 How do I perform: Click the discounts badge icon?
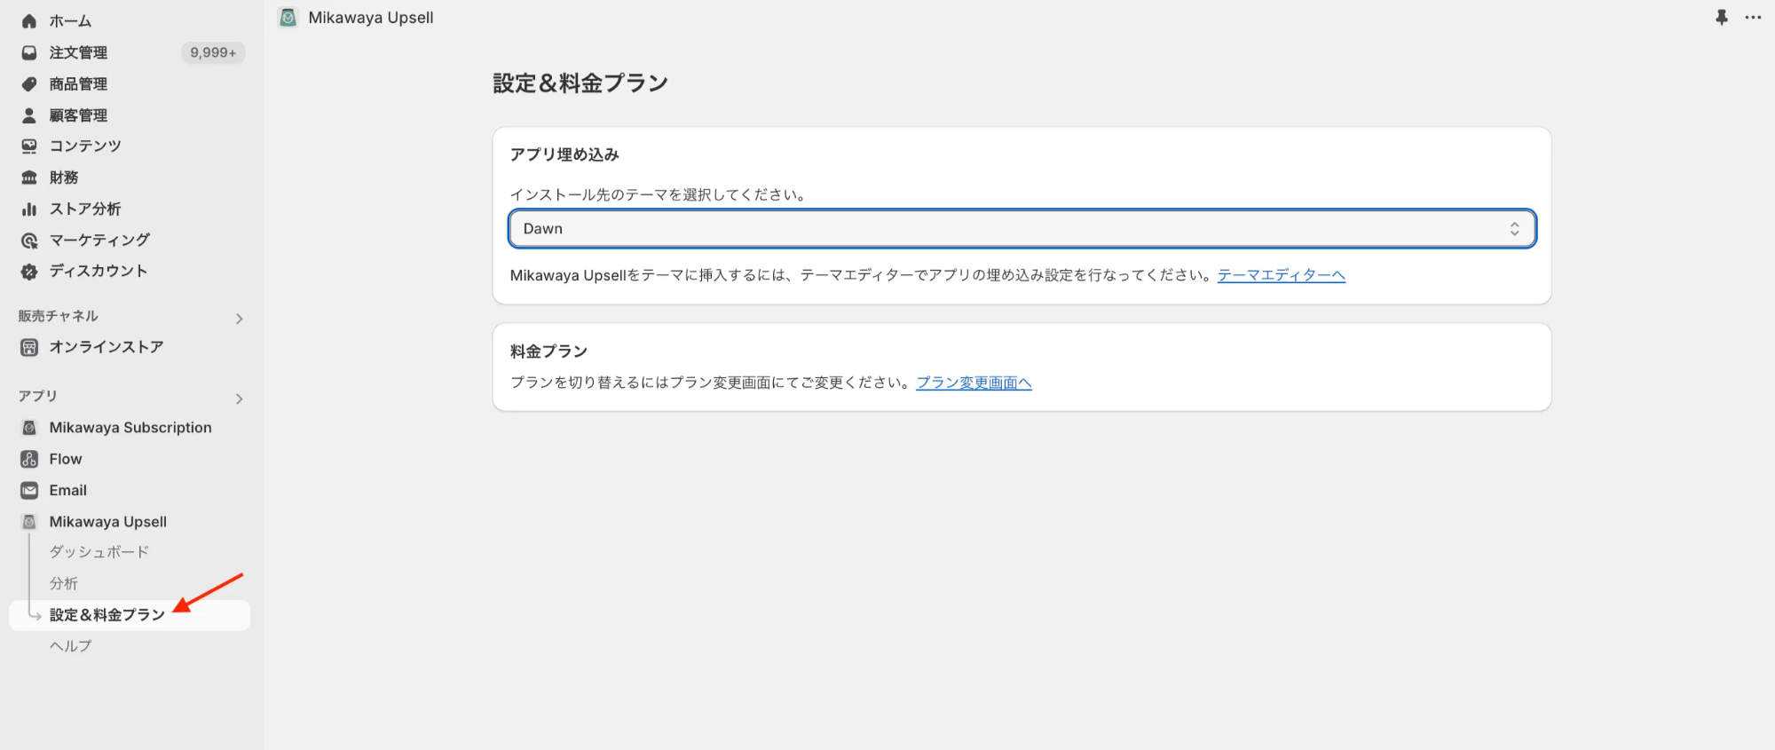click(x=29, y=272)
